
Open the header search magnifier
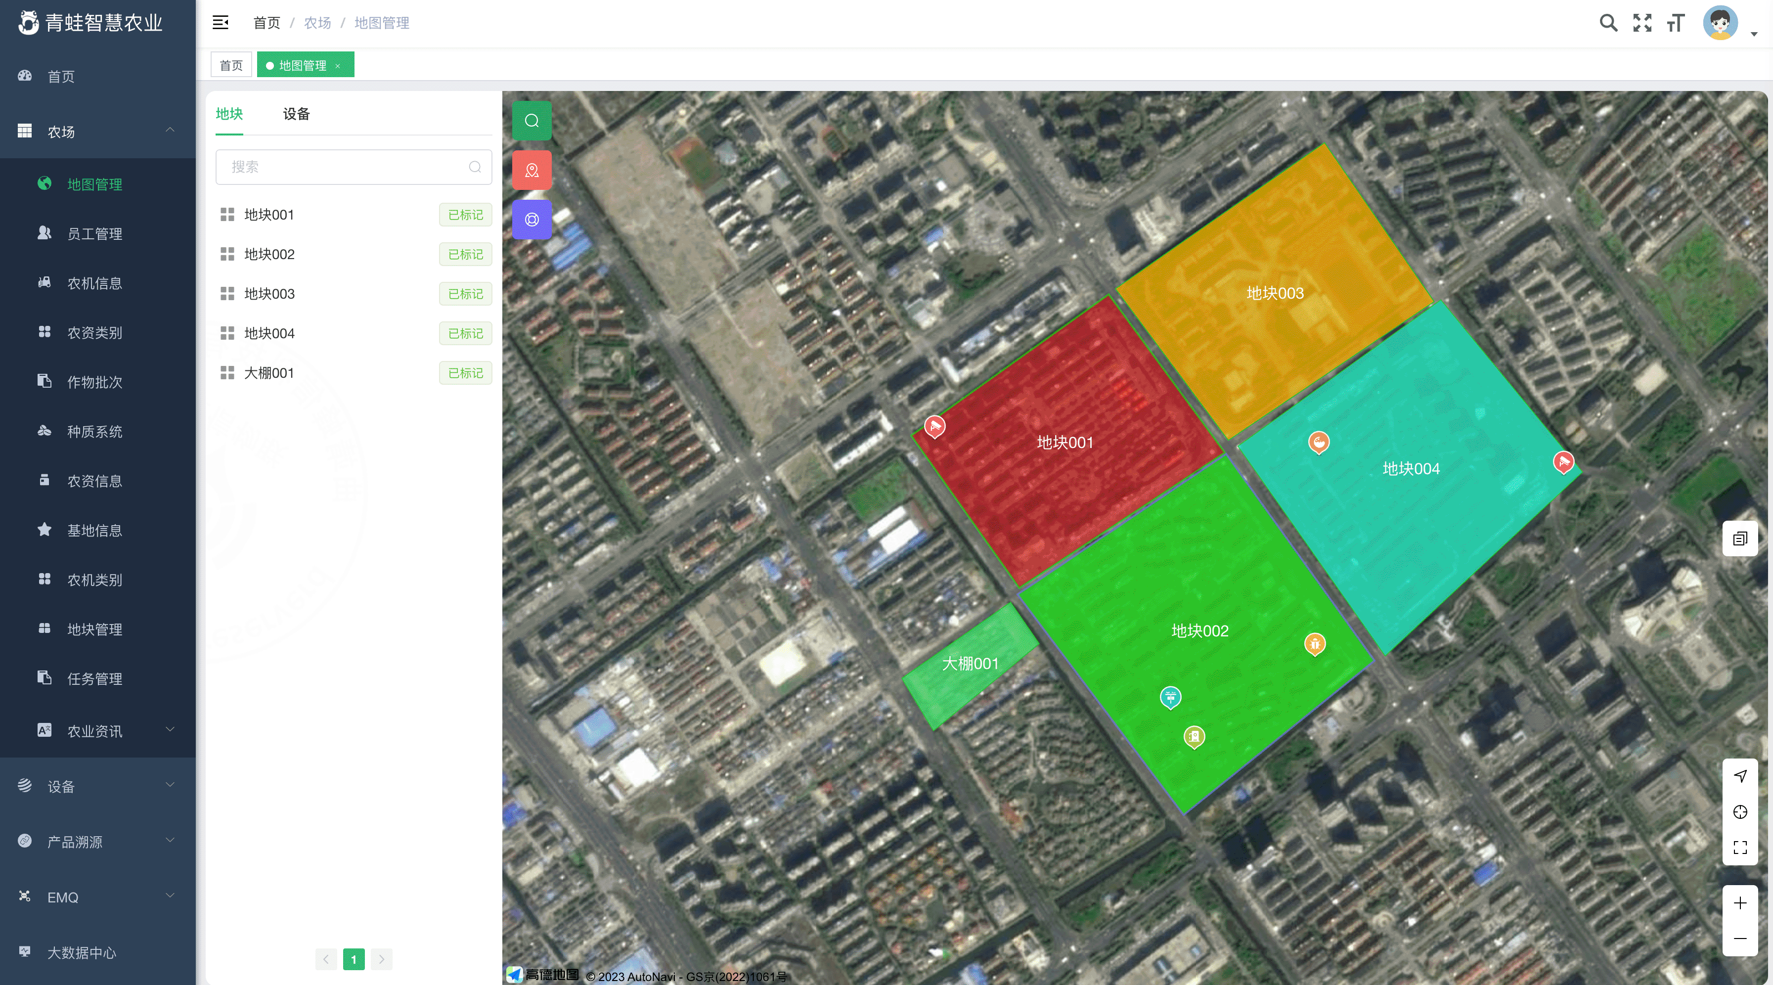1608,23
